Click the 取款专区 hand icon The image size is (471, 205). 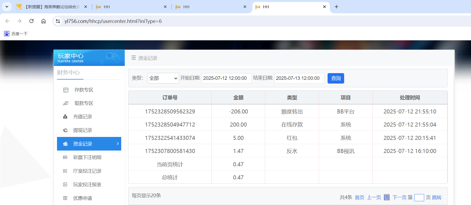pyautogui.click(x=66, y=103)
